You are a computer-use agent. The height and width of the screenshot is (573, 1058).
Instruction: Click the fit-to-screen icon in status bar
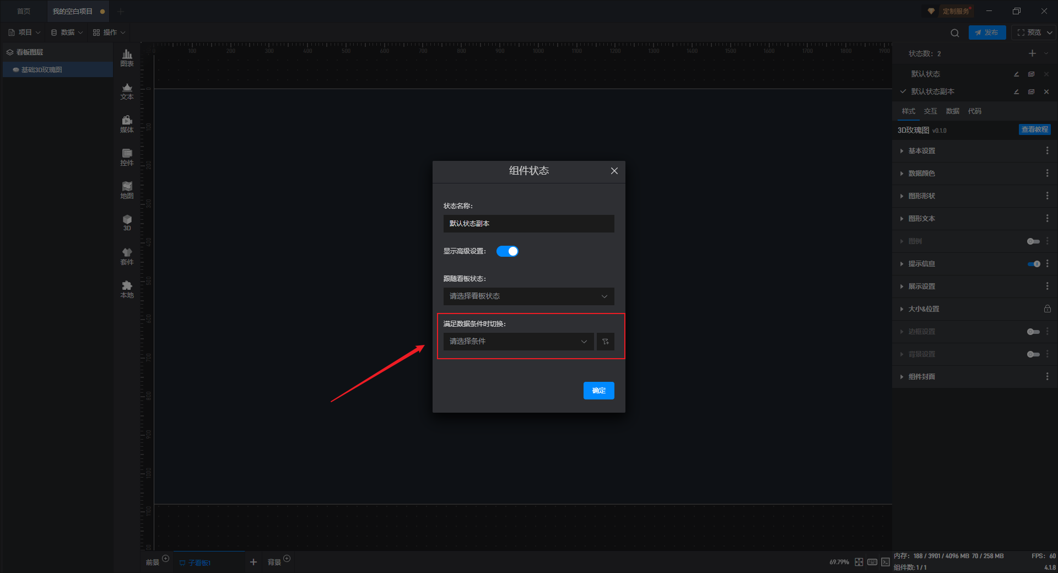(x=859, y=562)
